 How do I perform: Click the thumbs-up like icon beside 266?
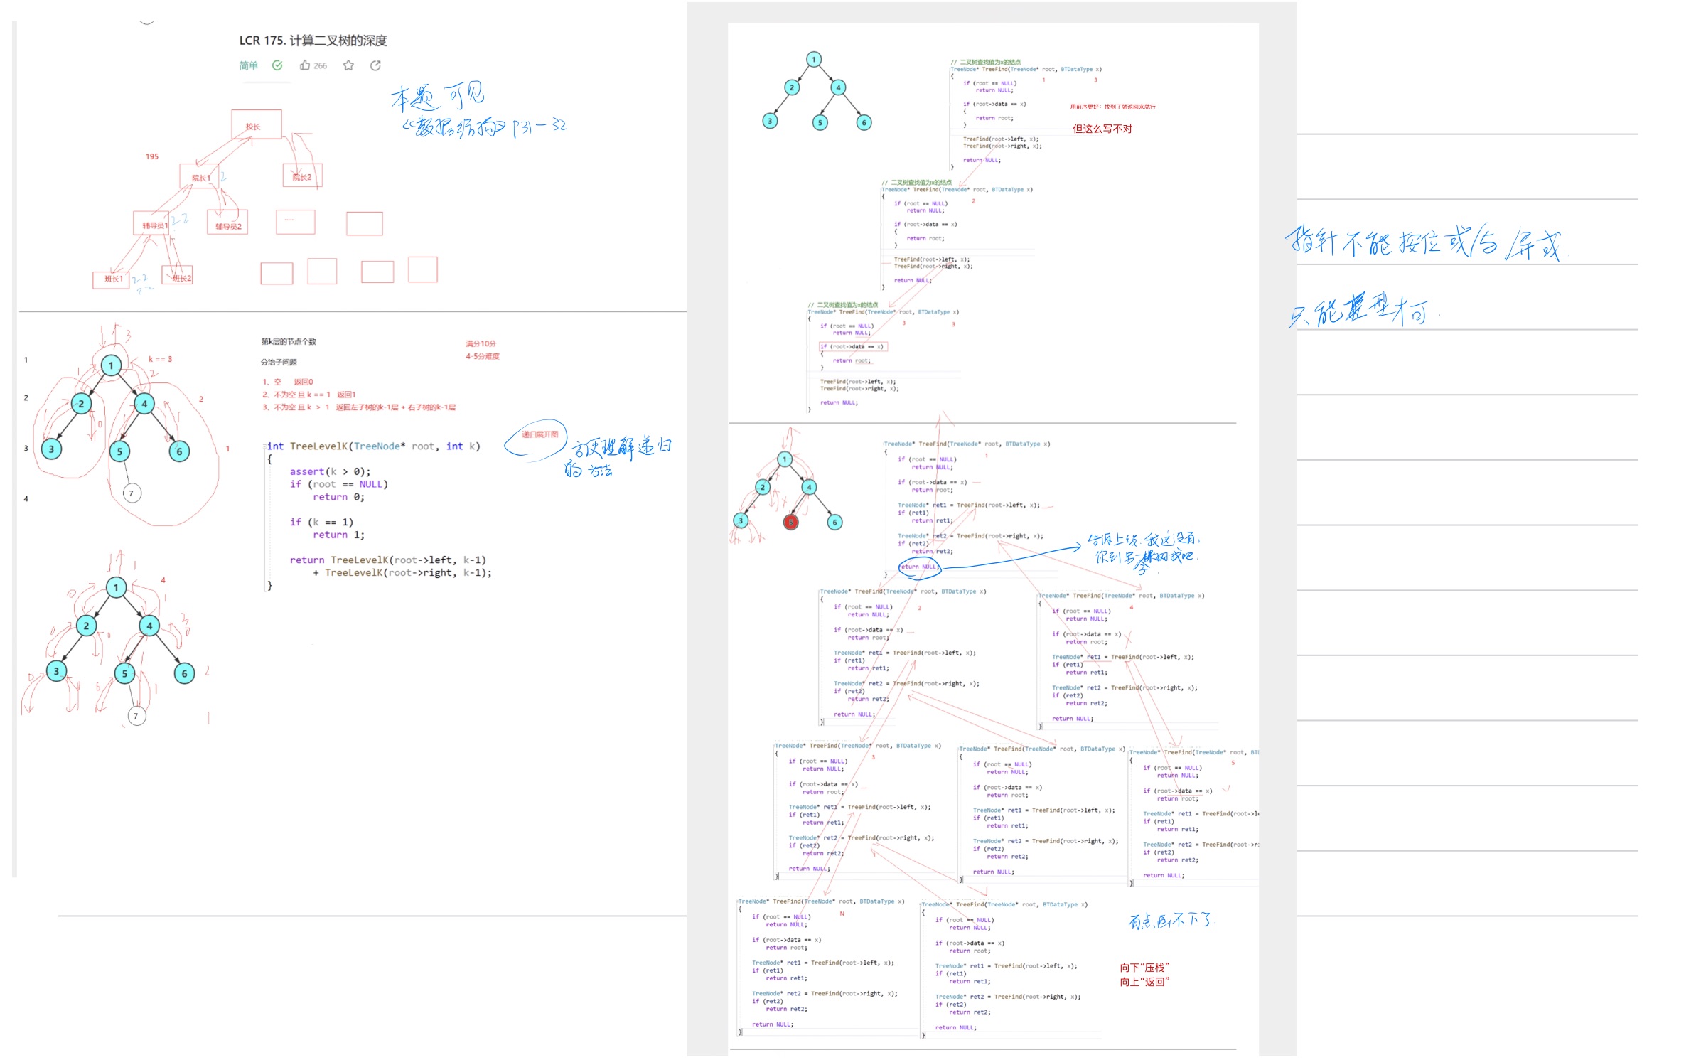[x=304, y=65]
